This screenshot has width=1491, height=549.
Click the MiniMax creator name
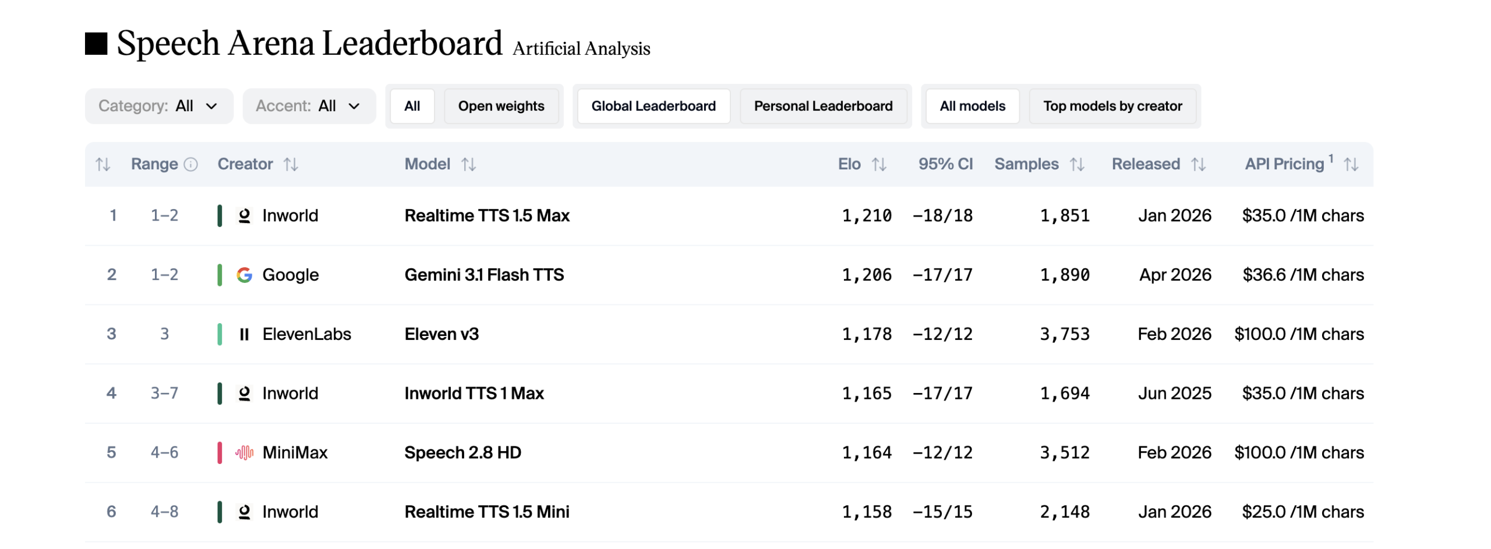pos(295,452)
